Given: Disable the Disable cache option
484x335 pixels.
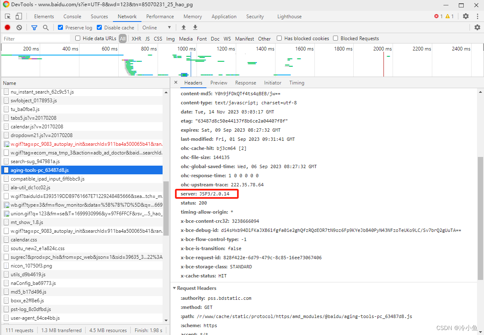Looking at the screenshot, I should 99,27.
